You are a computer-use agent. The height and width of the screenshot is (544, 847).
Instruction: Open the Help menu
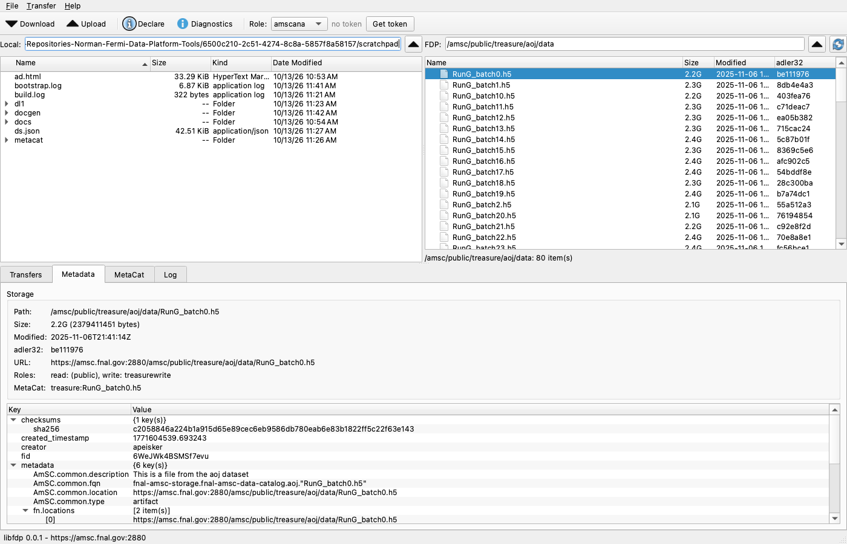[x=73, y=6]
